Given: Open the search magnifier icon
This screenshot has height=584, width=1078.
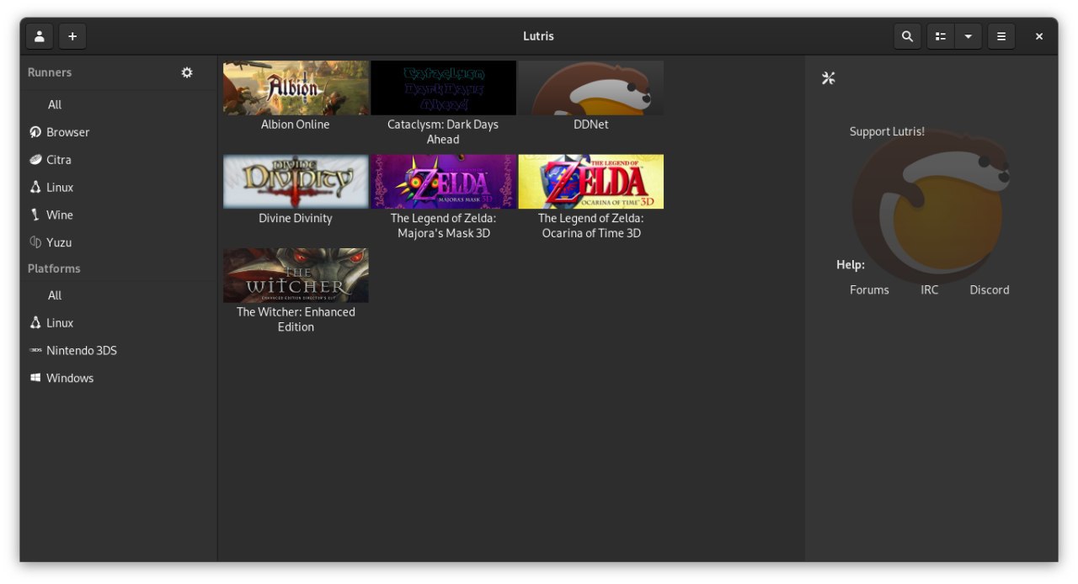Looking at the screenshot, I should pyautogui.click(x=907, y=36).
